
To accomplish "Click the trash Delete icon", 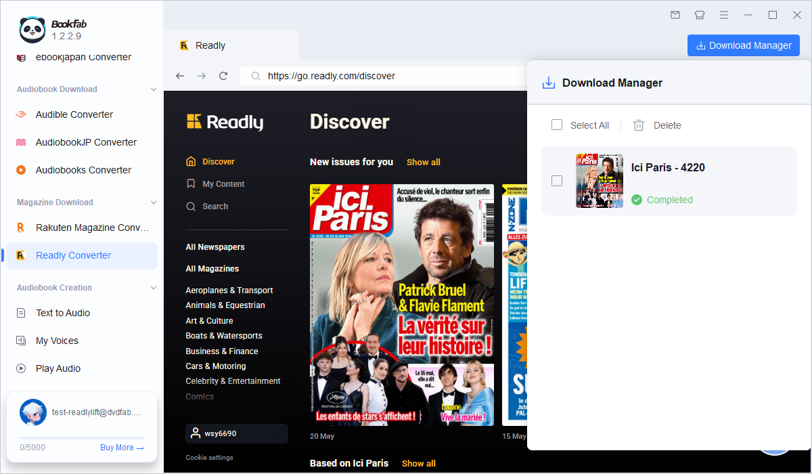I will coord(639,125).
